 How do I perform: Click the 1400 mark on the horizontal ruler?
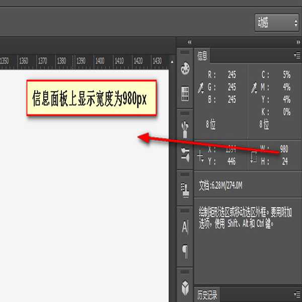100,61
